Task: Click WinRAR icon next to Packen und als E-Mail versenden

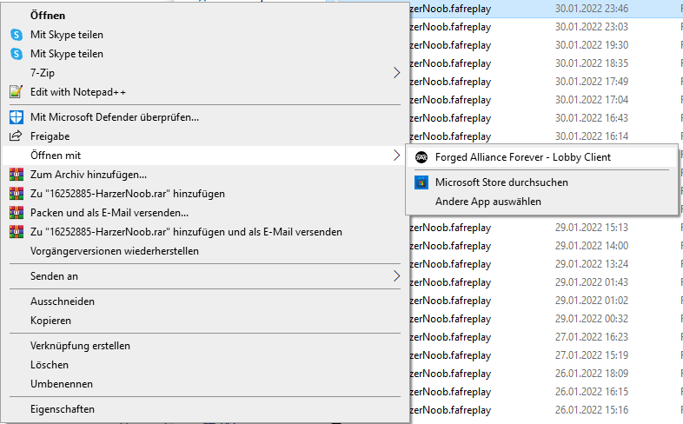Action: click(17, 213)
